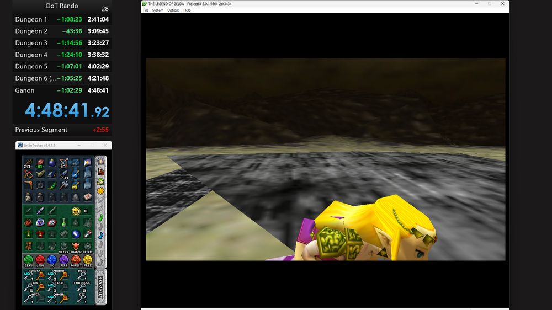The width and height of the screenshot is (552, 310).
Task: Toggle the green Kokiri Tunic icon
Action: 28,234
